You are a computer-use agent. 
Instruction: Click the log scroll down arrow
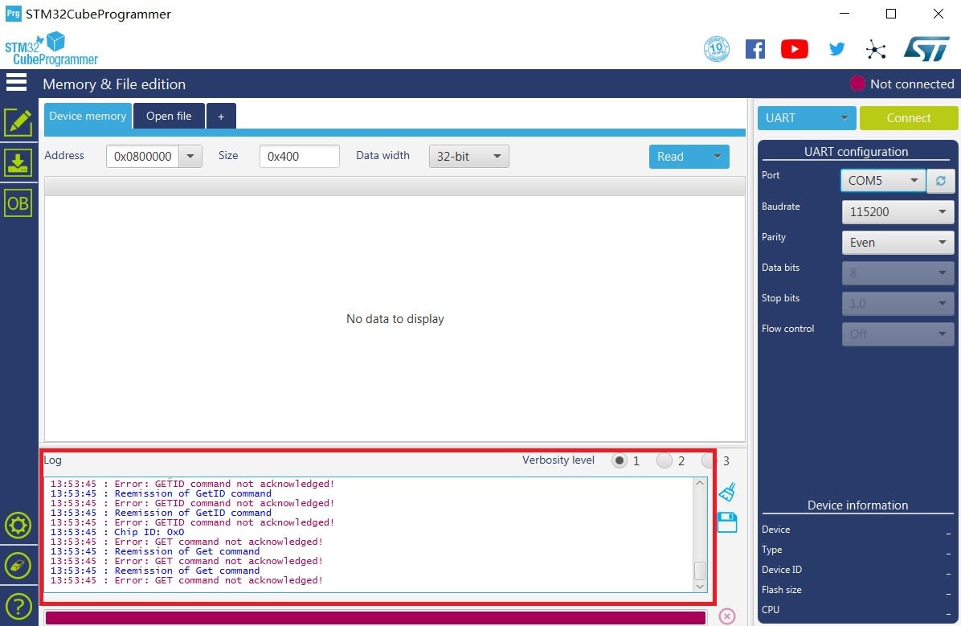click(699, 587)
